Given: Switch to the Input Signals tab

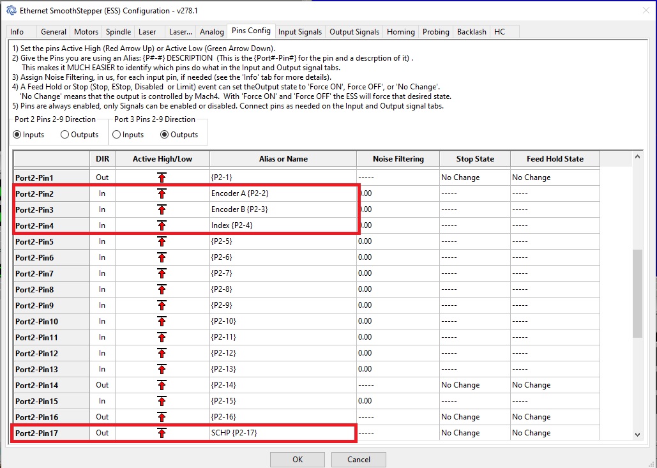Looking at the screenshot, I should coord(300,32).
